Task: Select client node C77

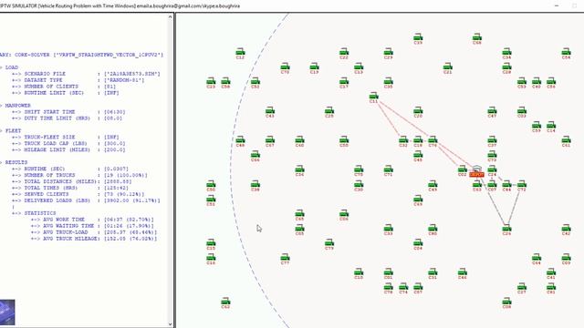Action: tap(285, 258)
